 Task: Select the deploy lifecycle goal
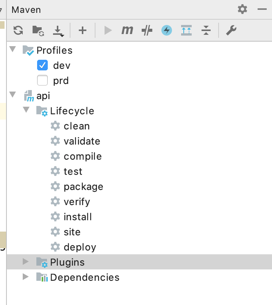coord(80,247)
